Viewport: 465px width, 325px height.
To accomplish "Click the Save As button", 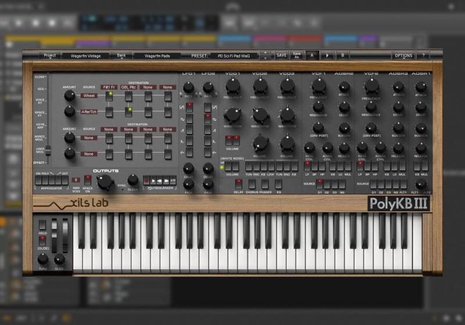I will [x=296, y=56].
